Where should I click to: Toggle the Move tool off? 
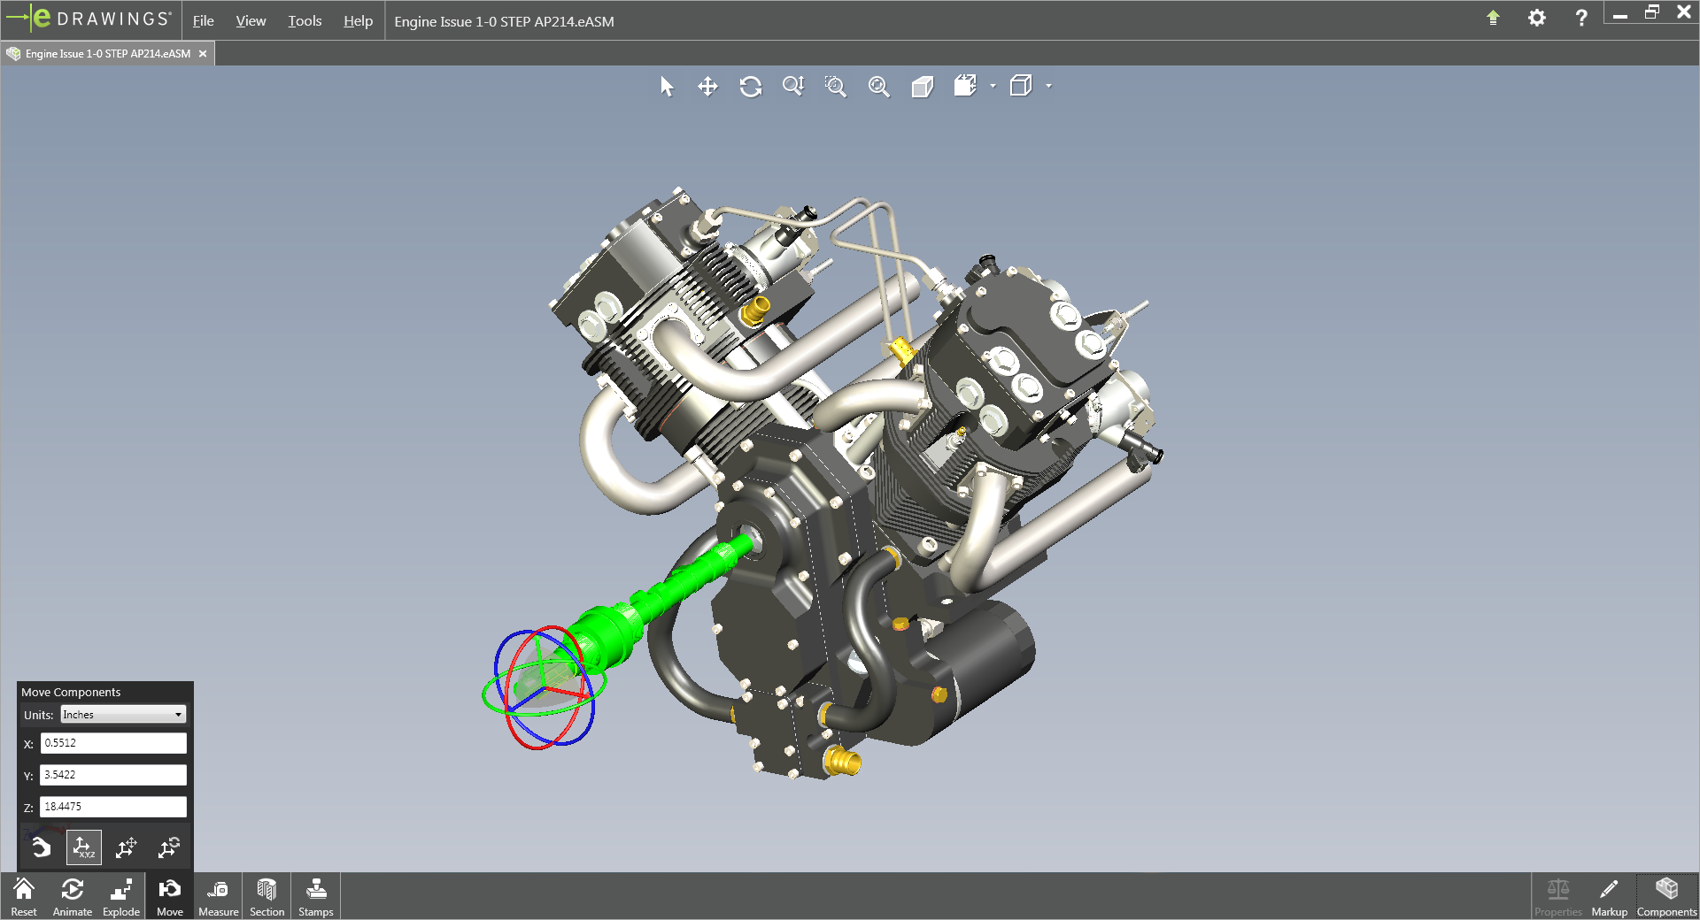click(169, 896)
